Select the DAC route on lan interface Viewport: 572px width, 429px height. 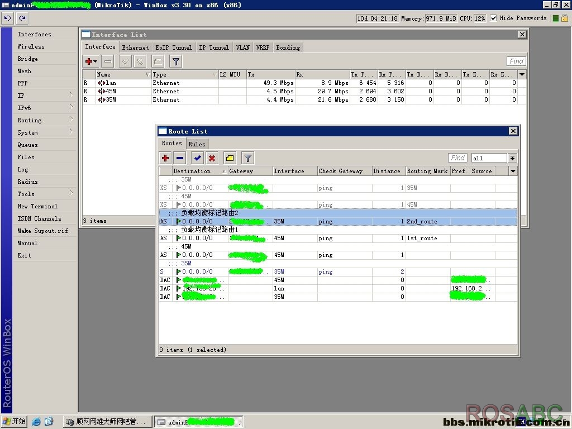click(x=338, y=289)
